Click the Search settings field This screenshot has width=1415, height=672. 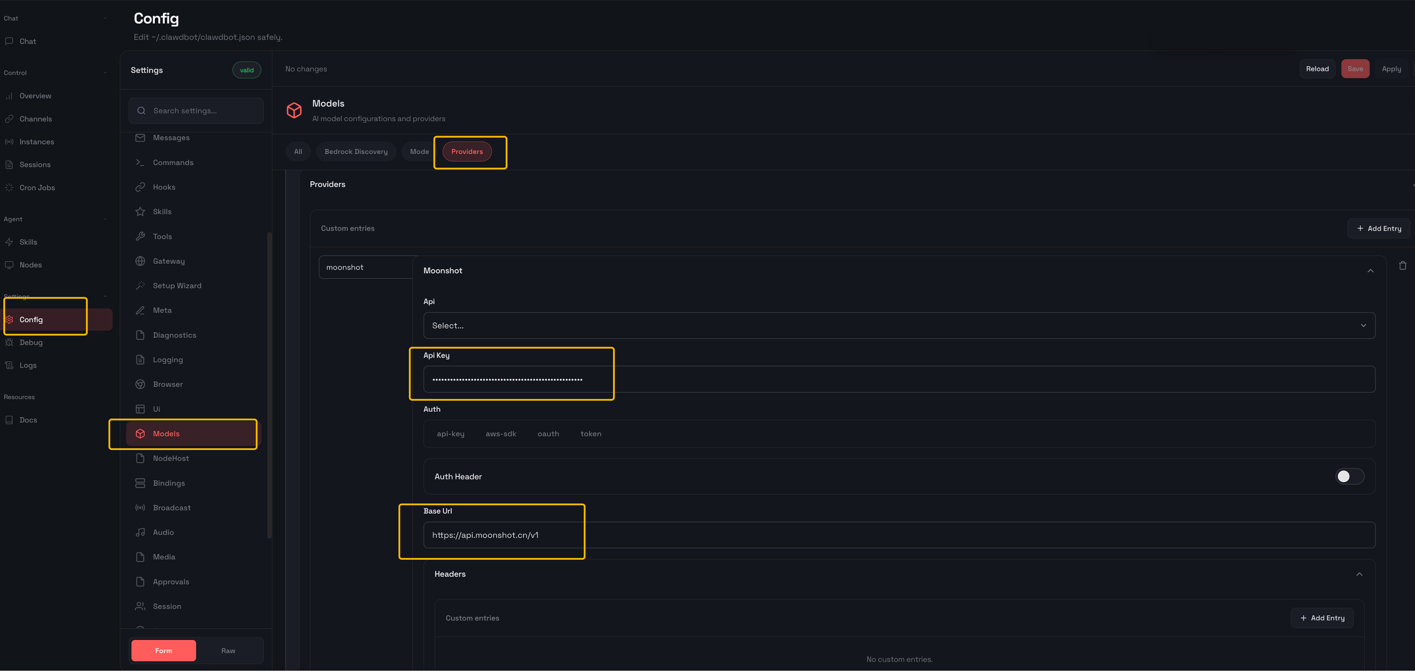point(196,111)
